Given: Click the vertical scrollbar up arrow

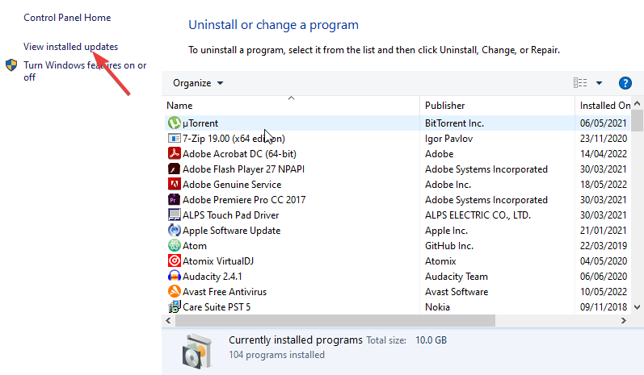Looking at the screenshot, I should pyautogui.click(x=637, y=103).
